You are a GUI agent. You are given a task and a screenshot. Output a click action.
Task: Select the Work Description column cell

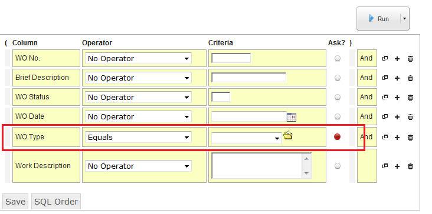(x=46, y=166)
